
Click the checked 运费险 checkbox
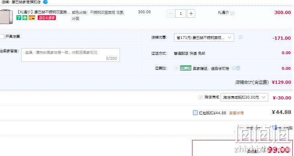coord(176,68)
